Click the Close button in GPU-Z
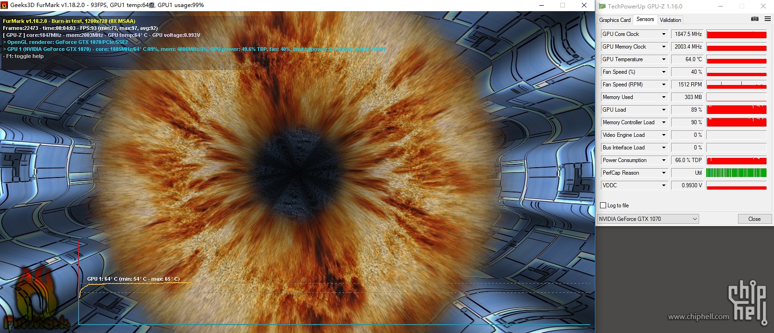 754,219
